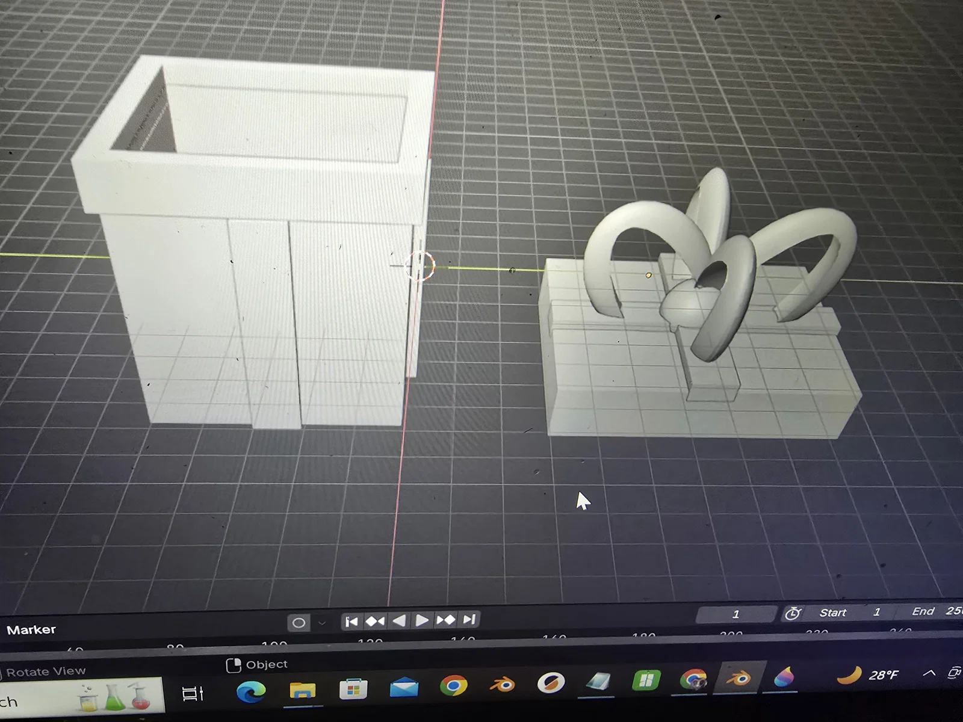Open the 28°F weather widget
Image resolution: width=963 pixels, height=722 pixels.
868,674
